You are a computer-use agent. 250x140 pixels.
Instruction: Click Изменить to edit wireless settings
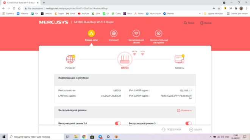point(184,110)
